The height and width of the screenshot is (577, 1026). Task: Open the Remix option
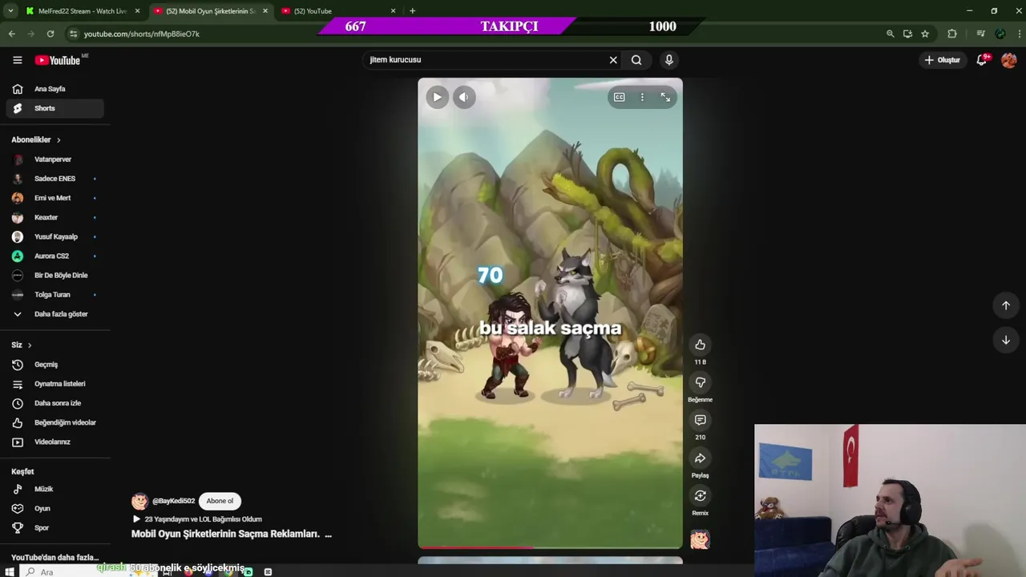coord(700,496)
